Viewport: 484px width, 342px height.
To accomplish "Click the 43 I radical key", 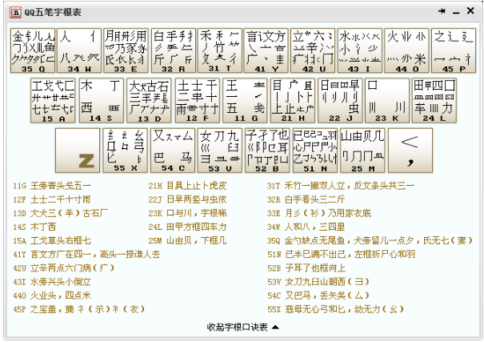I will (360, 50).
